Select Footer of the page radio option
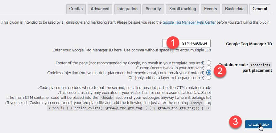Screen dimensions: 276x133 pos(209,63)
